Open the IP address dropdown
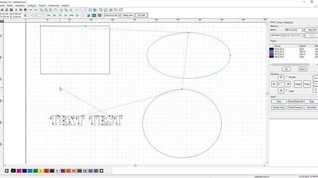Screen dimensions: 318x178 pos(295,35)
